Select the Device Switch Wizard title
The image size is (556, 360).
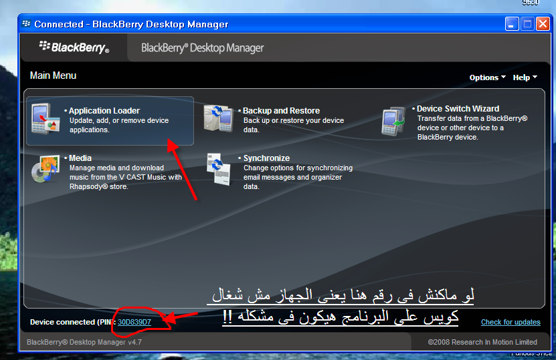point(458,109)
